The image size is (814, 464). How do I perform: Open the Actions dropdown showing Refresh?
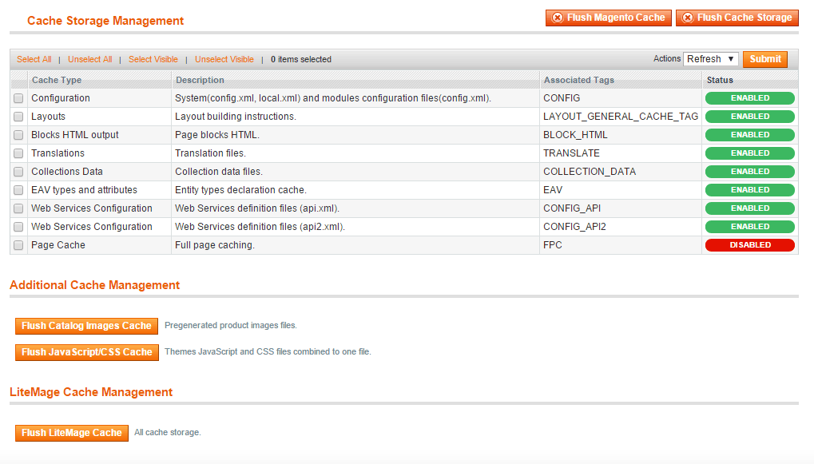coord(711,59)
